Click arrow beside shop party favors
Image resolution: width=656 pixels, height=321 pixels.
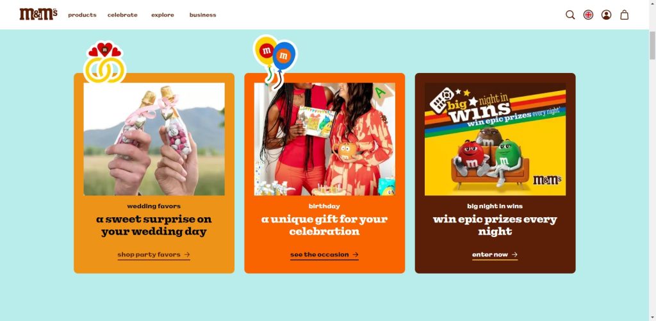tap(187, 254)
